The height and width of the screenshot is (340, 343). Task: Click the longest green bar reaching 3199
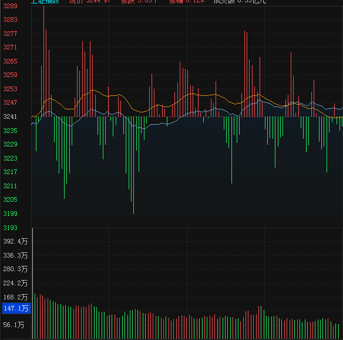pos(134,165)
